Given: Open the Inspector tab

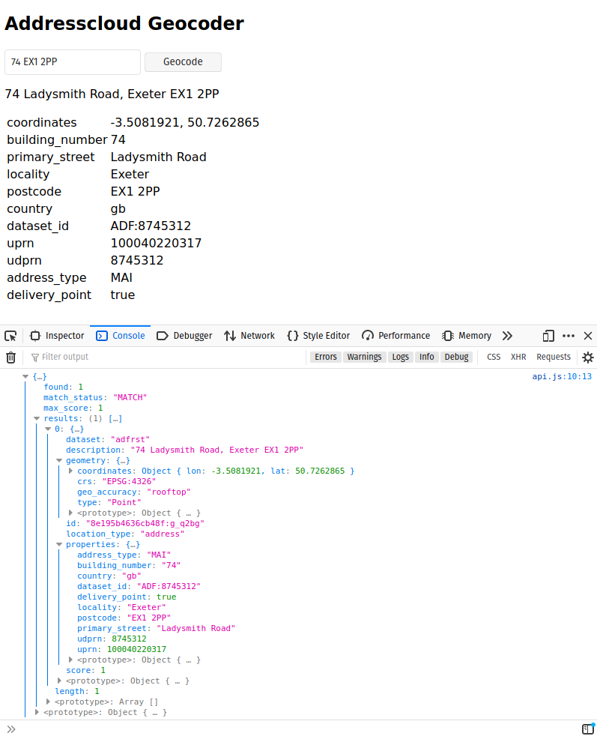Looking at the screenshot, I should click(57, 336).
